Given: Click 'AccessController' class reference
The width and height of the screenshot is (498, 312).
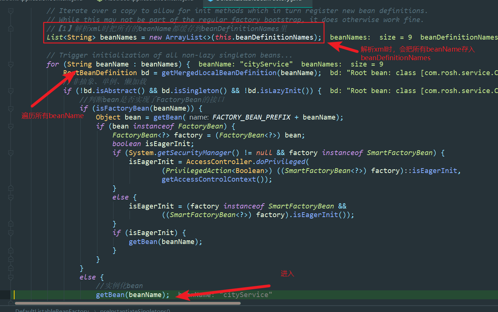Looking at the screenshot, I should pos(219,162).
